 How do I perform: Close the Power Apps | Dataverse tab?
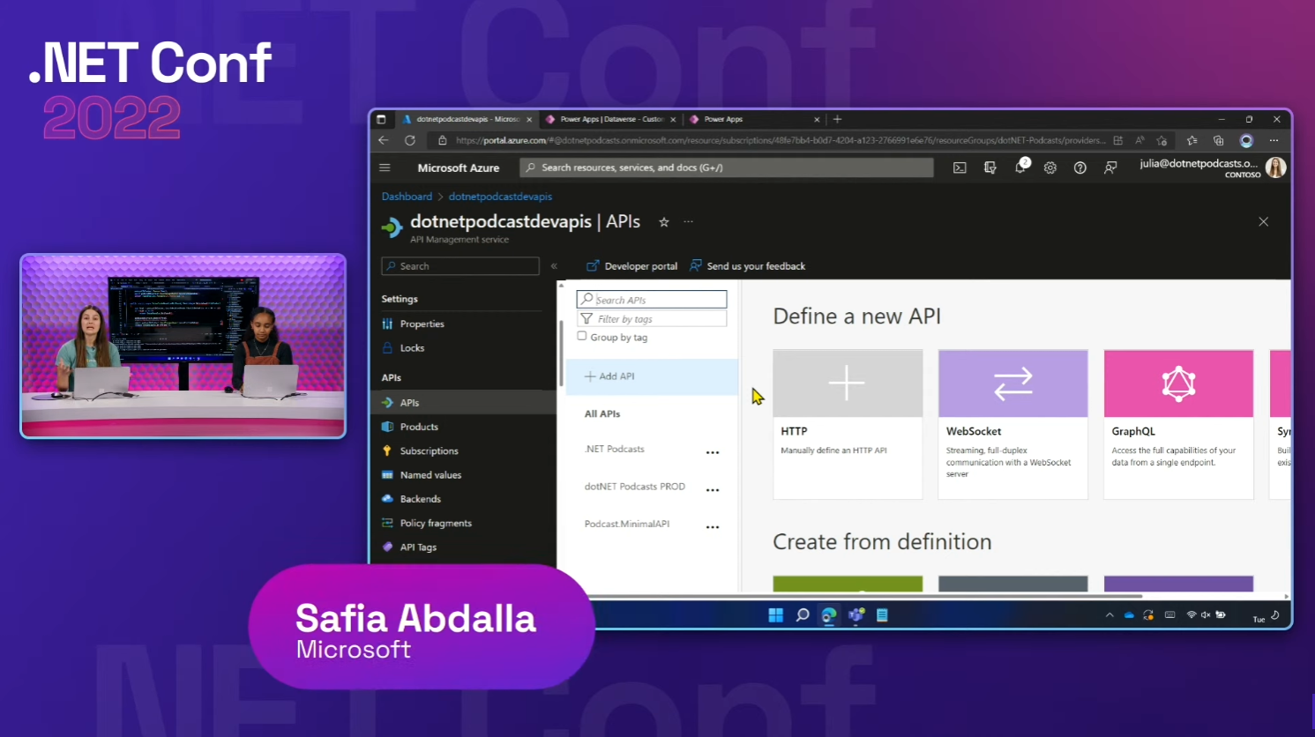click(x=673, y=120)
